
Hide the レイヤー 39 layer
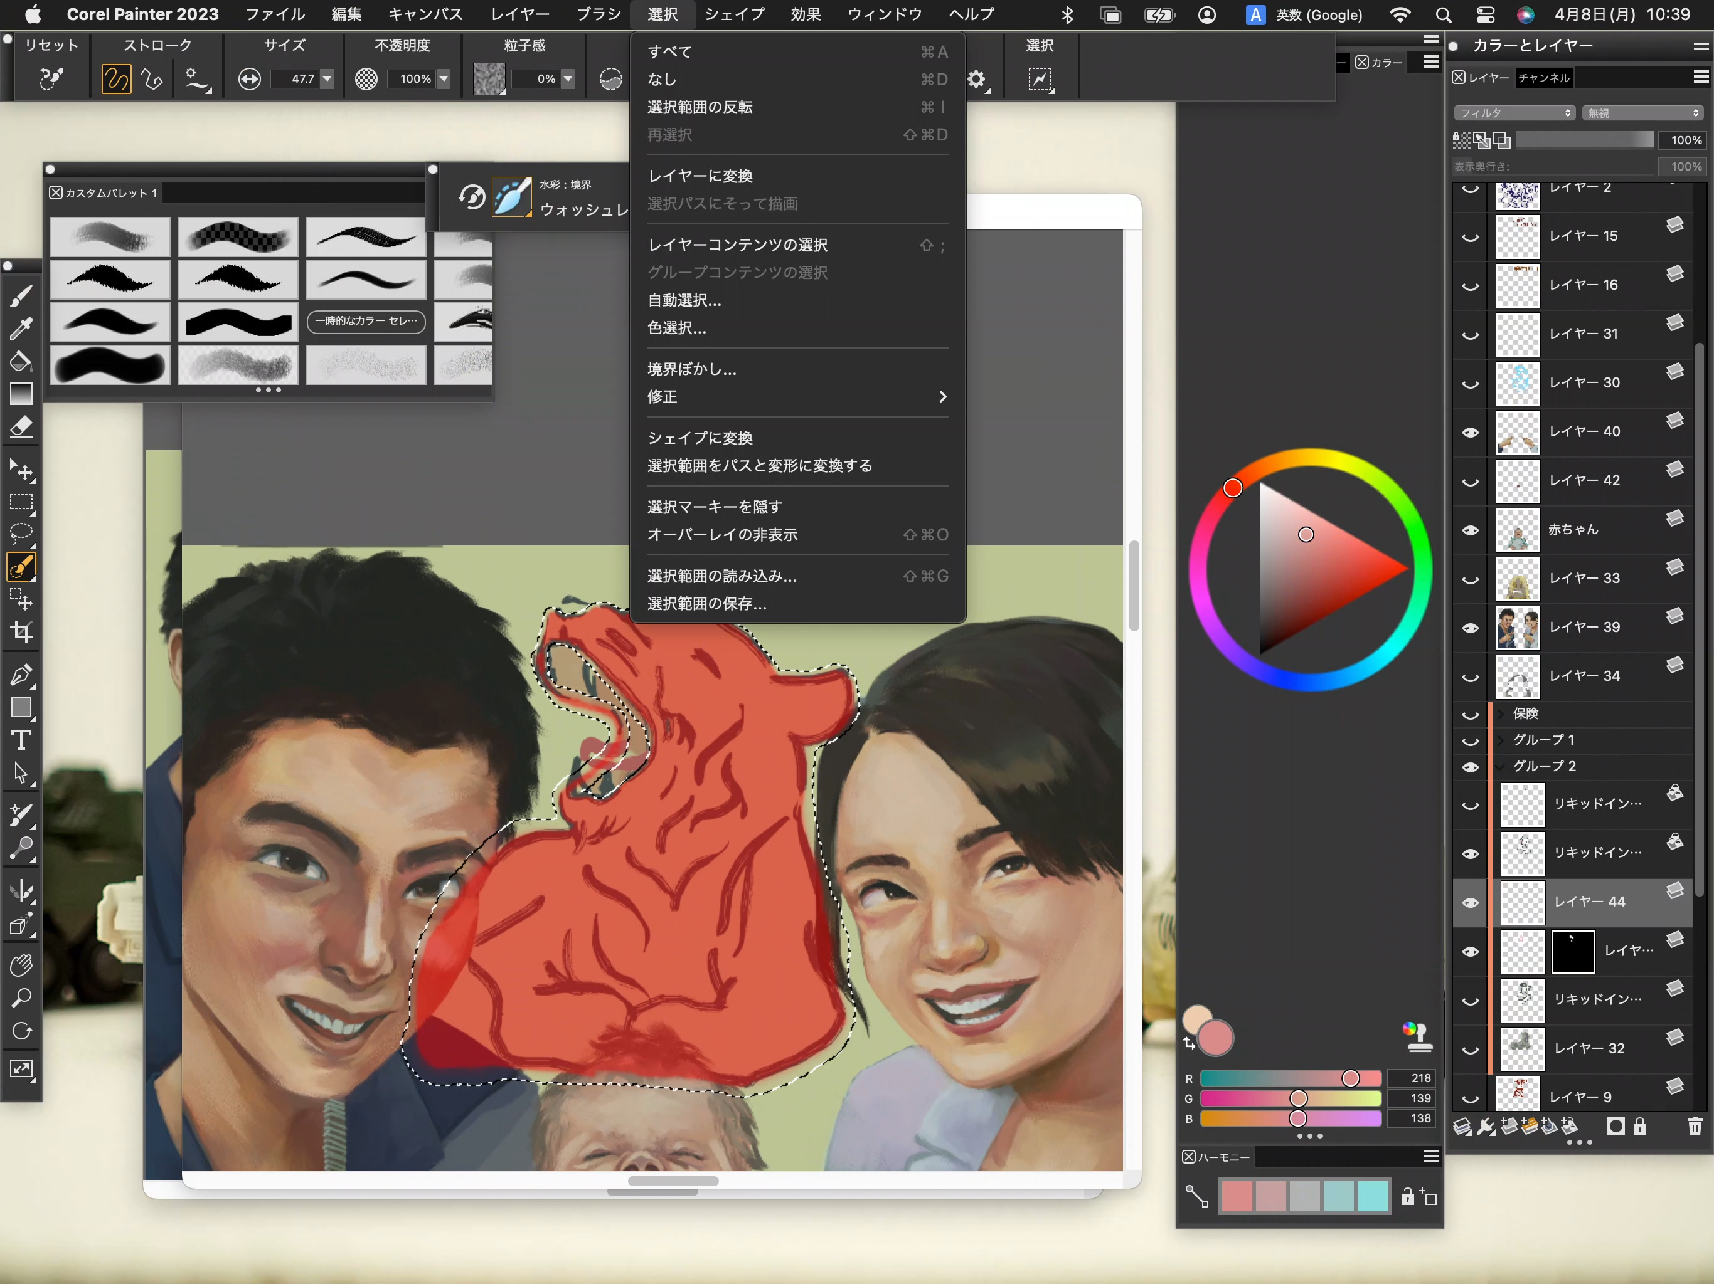coord(1470,628)
